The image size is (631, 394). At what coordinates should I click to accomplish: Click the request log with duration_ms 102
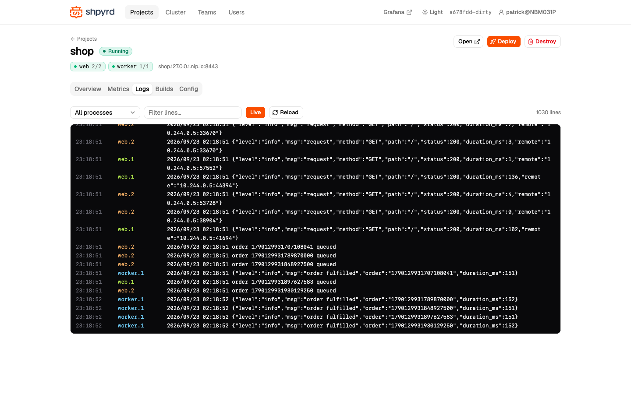315,234
